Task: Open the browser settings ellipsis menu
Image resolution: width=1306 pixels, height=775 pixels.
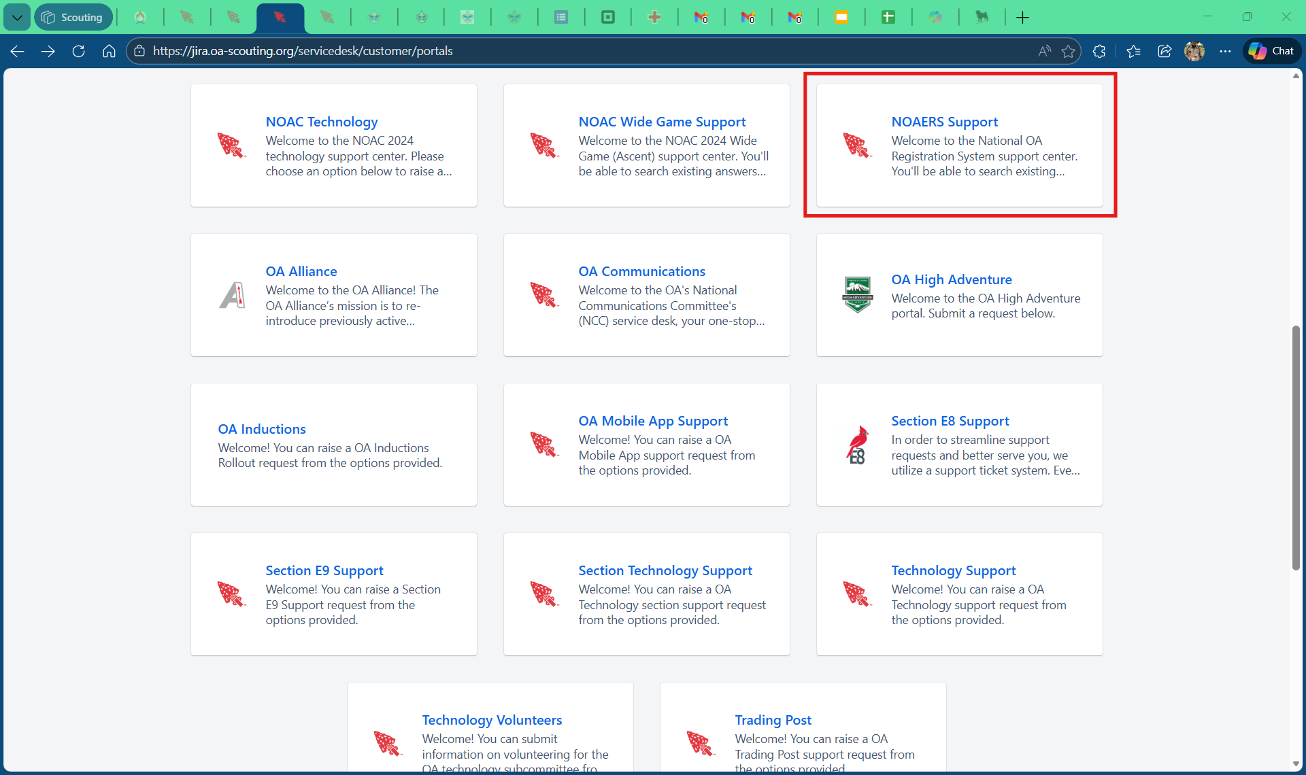Action: 1225,51
